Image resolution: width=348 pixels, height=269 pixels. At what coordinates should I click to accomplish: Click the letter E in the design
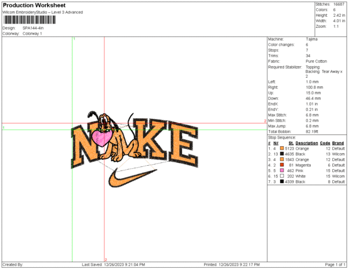tap(183, 144)
